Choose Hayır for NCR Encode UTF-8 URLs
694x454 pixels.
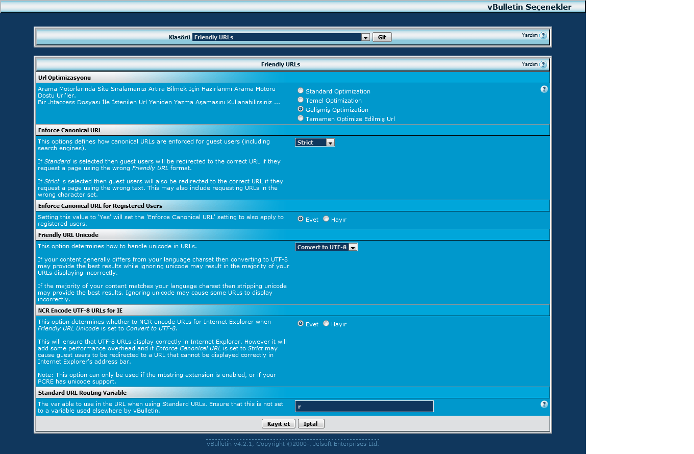[326, 323]
